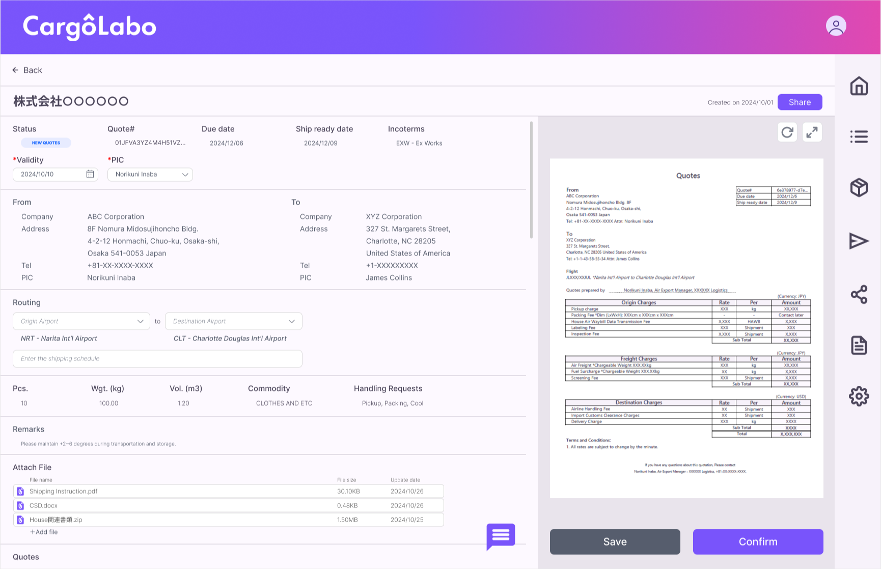Click the paper plane send icon
Screen dimensions: 881x569
point(859,241)
